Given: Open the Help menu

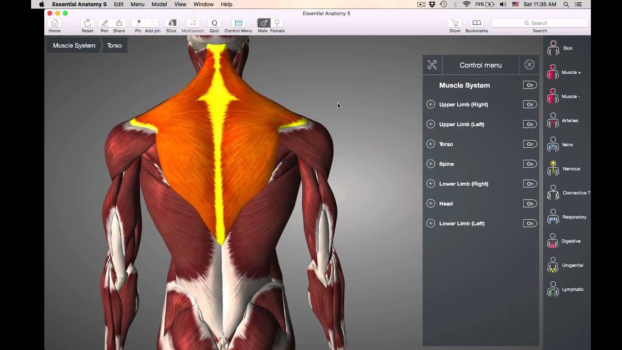Looking at the screenshot, I should click(x=226, y=4).
